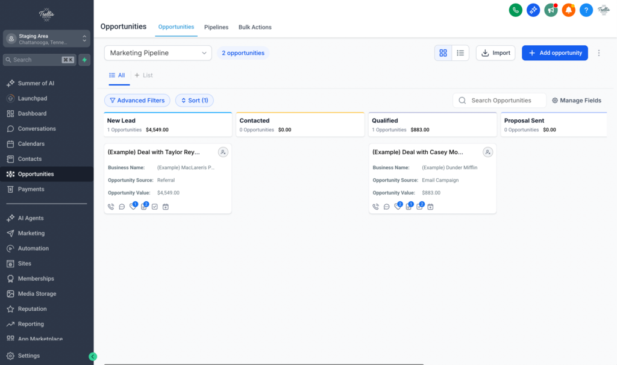Toggle the assignee avatar on Casey Mo's card
Viewport: 617px width, 365px height.
click(x=487, y=152)
